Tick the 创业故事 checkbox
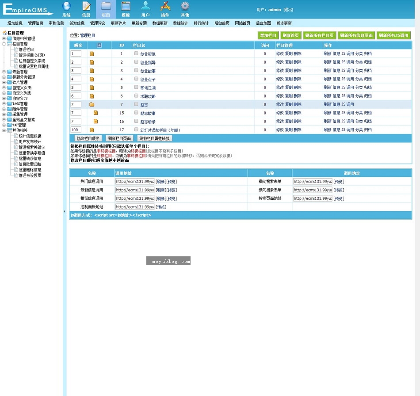The width and height of the screenshot is (420, 396). point(136,70)
